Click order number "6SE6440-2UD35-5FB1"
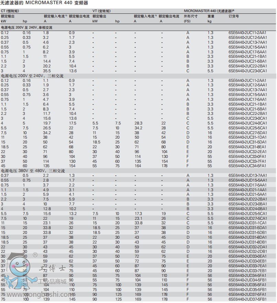277x303 pixels. point(247,290)
